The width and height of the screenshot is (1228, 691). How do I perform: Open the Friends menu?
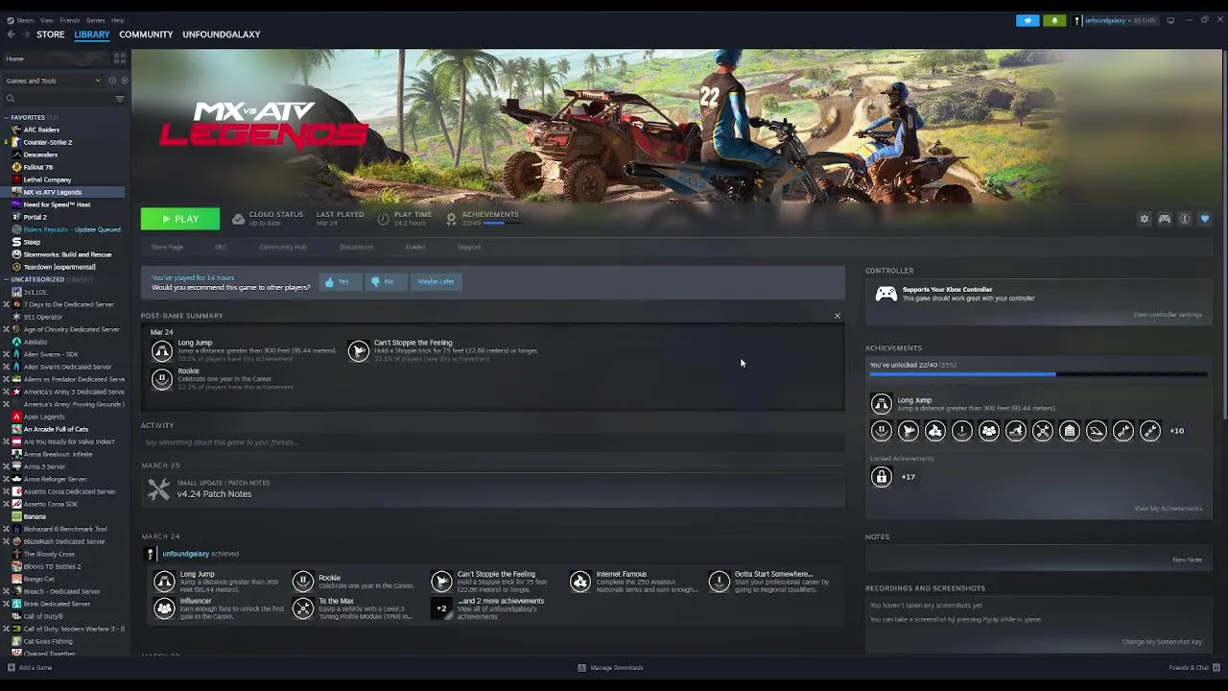pos(70,20)
